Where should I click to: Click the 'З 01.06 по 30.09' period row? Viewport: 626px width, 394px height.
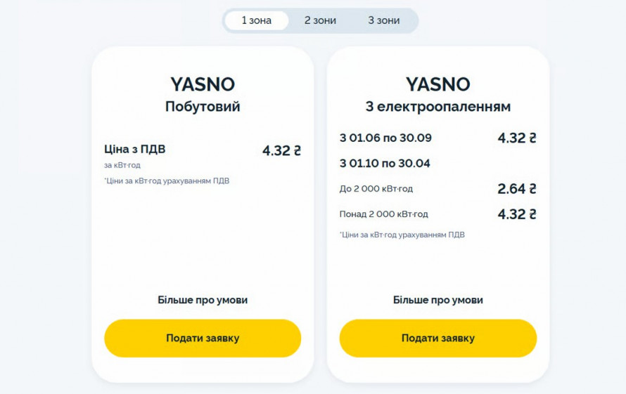click(385, 138)
